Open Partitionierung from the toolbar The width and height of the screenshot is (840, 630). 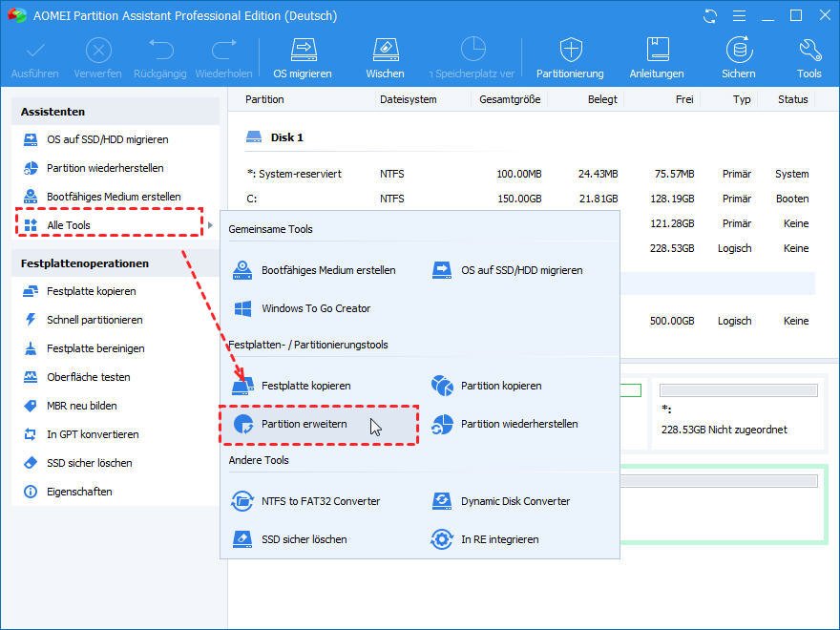click(x=570, y=58)
